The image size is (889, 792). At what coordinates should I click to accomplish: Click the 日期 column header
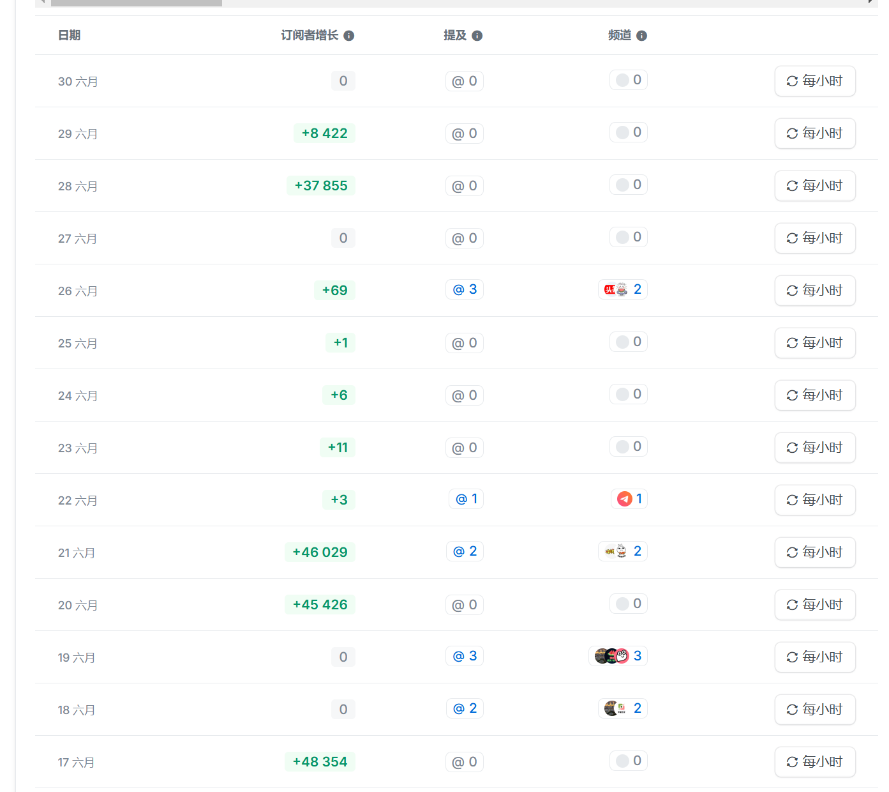pyautogui.click(x=69, y=36)
